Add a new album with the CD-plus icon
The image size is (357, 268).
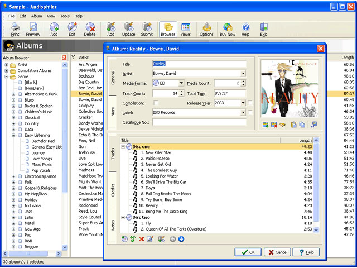pyautogui.click(x=54, y=30)
